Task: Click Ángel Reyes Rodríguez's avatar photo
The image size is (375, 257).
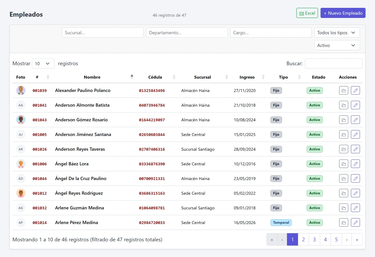Action: pyautogui.click(x=21, y=193)
